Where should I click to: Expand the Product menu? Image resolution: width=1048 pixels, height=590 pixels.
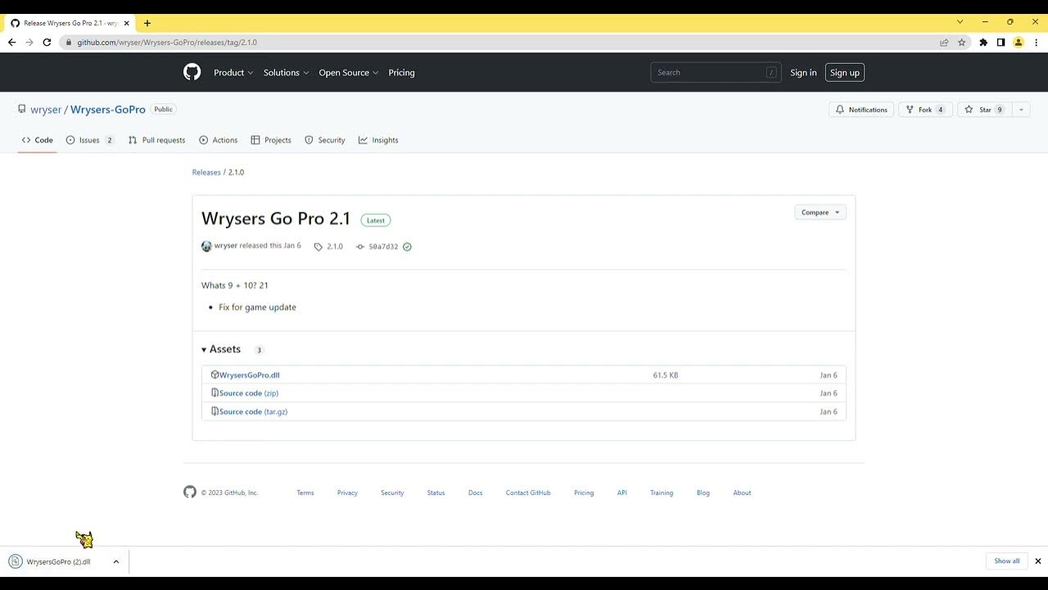point(233,72)
